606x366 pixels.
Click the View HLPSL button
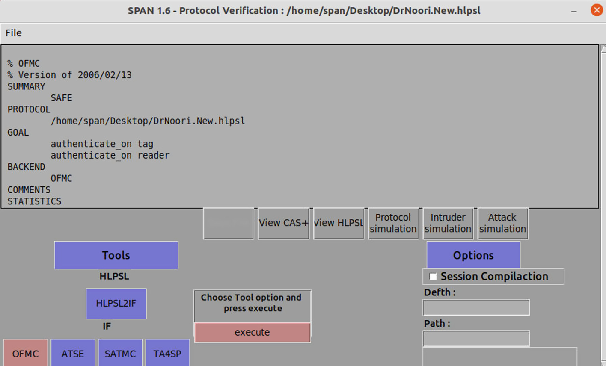[339, 223]
